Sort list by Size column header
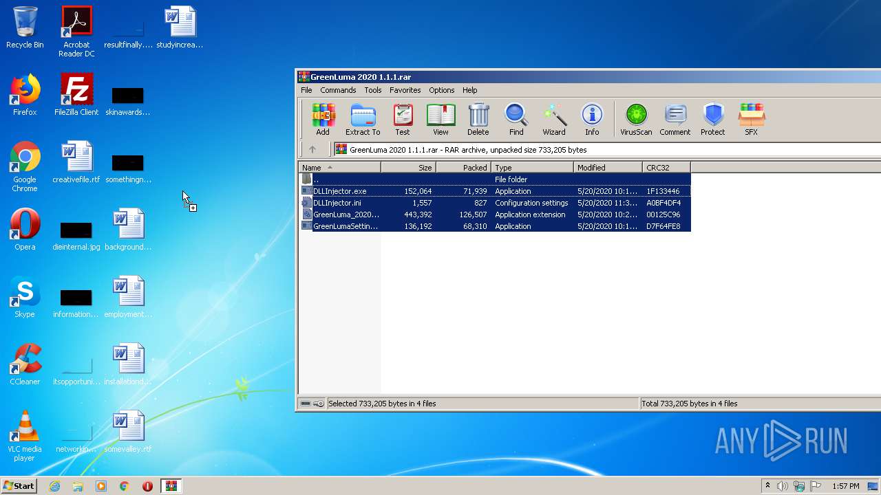Viewport: 881px width, 495px height. tap(408, 167)
